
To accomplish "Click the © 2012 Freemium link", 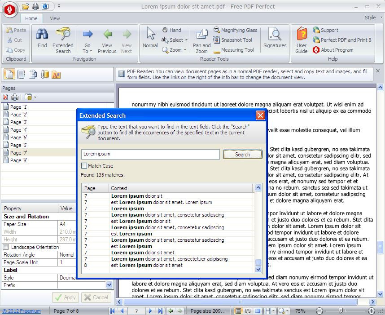I will [x=22, y=311].
